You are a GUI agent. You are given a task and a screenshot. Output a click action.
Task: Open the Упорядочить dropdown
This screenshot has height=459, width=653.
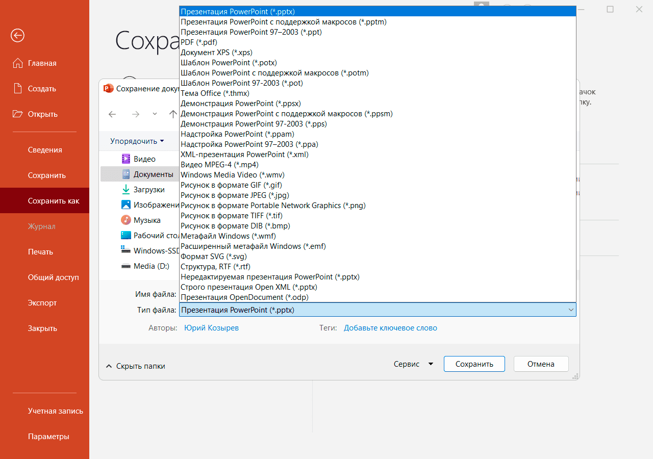(137, 141)
